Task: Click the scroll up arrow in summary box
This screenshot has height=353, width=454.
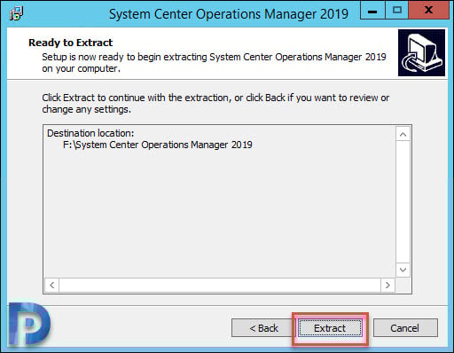Action: pyautogui.click(x=403, y=135)
